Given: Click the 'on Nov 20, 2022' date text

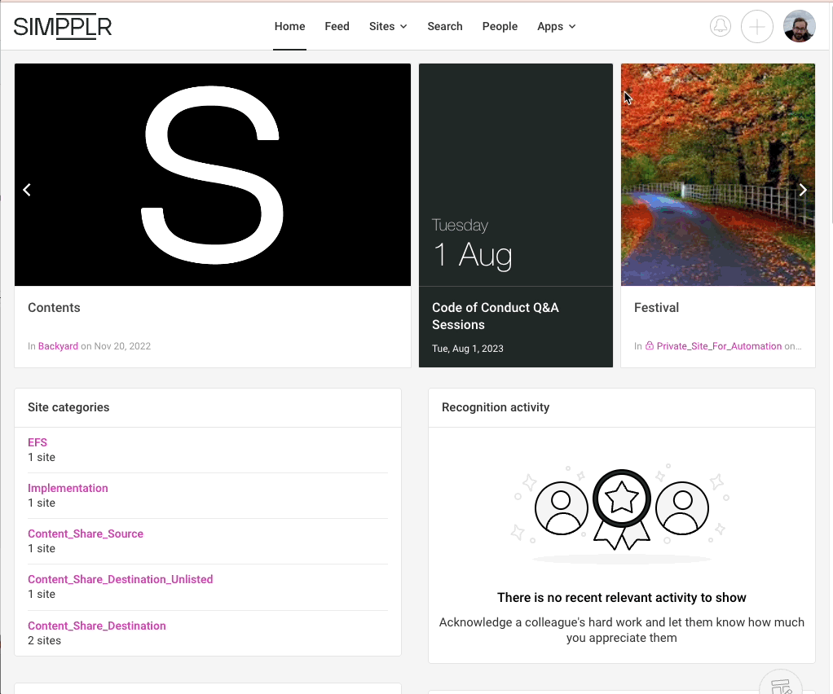Looking at the screenshot, I should (x=116, y=346).
